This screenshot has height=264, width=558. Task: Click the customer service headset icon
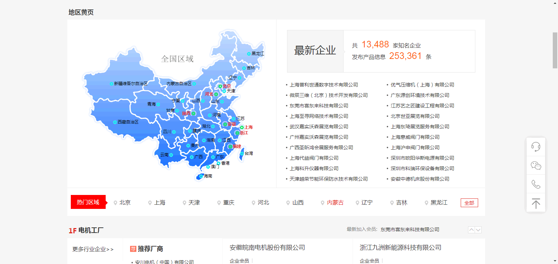click(536, 147)
